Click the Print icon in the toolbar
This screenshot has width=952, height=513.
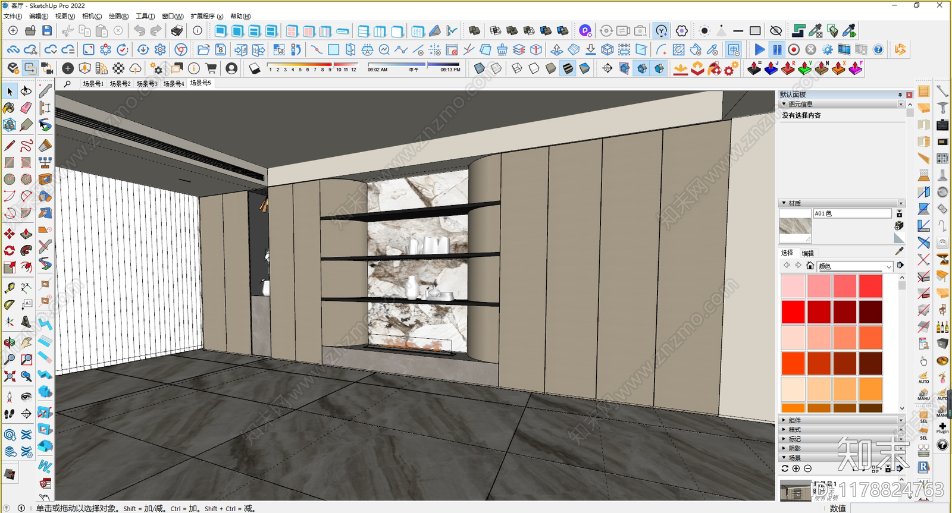[x=177, y=30]
